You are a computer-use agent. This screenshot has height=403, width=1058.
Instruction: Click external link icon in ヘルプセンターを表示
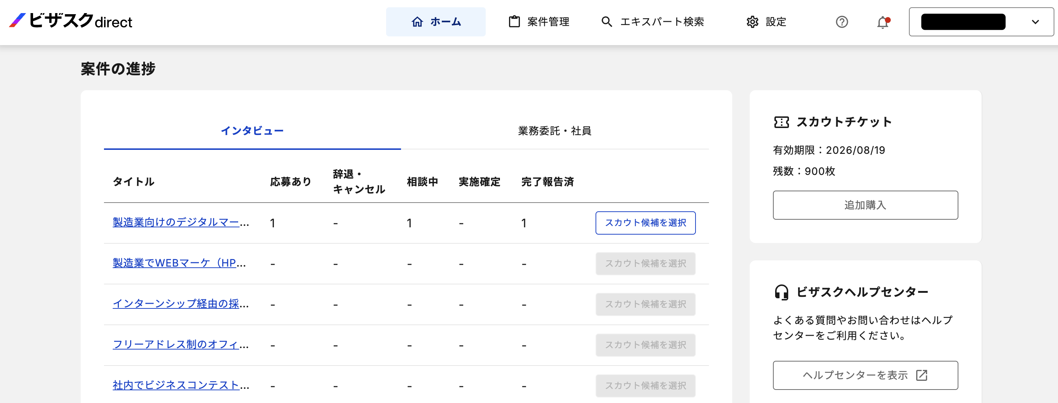(922, 375)
